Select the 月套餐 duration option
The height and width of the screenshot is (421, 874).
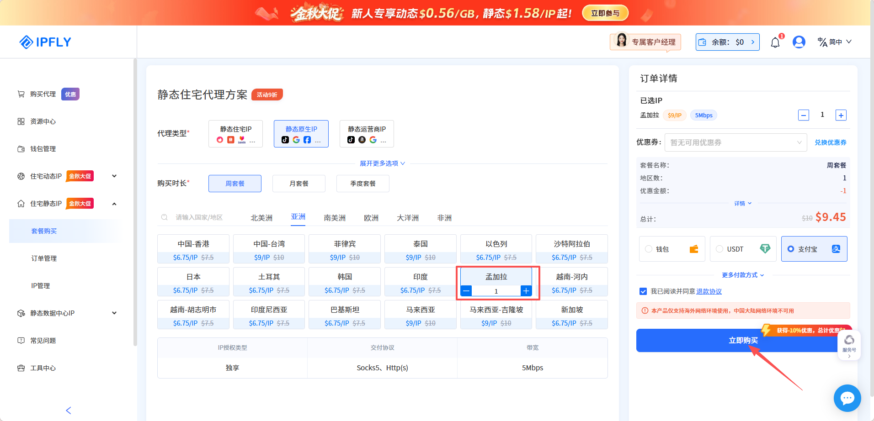pyautogui.click(x=299, y=184)
